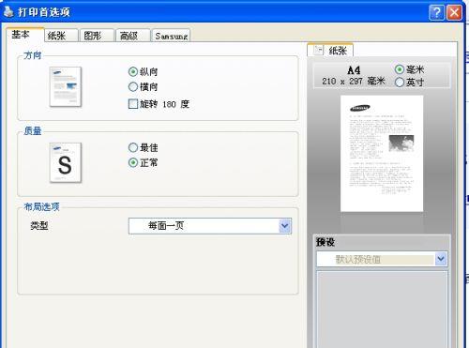469x348 pixels.
Task: Click the empty presets list box
Action: [382, 310]
